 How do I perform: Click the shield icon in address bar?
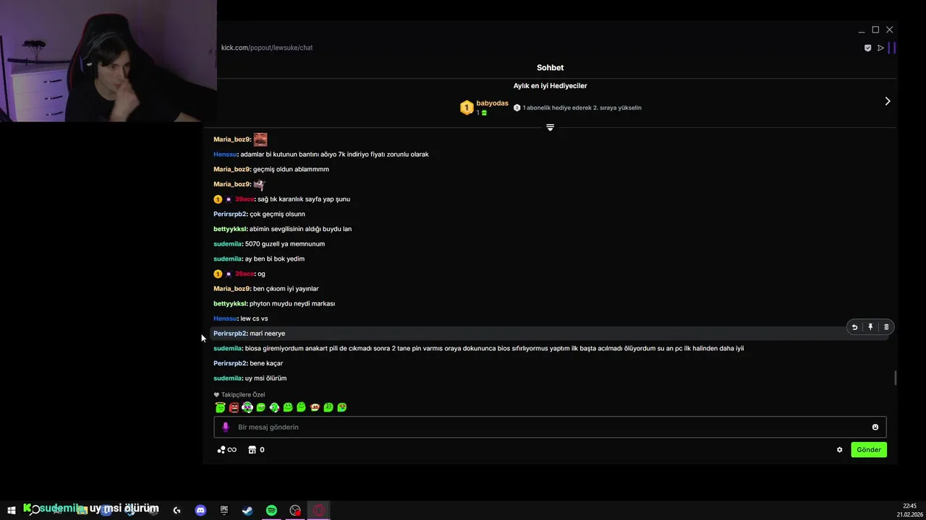867,48
